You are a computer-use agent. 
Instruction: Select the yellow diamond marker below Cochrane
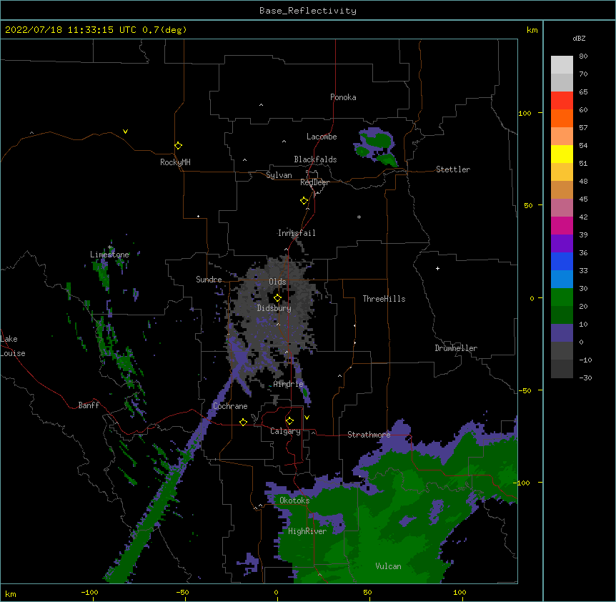[243, 422]
